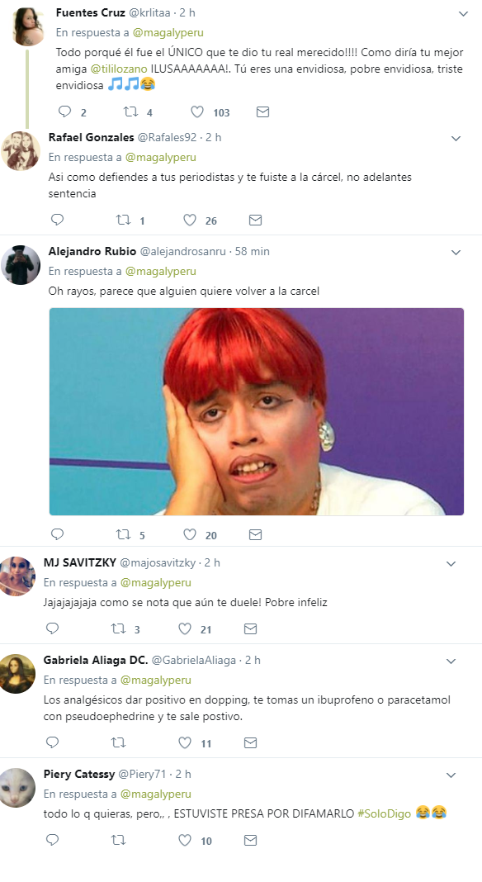View MJ SAVITZKY's profile name
482x882 pixels.
(x=80, y=562)
